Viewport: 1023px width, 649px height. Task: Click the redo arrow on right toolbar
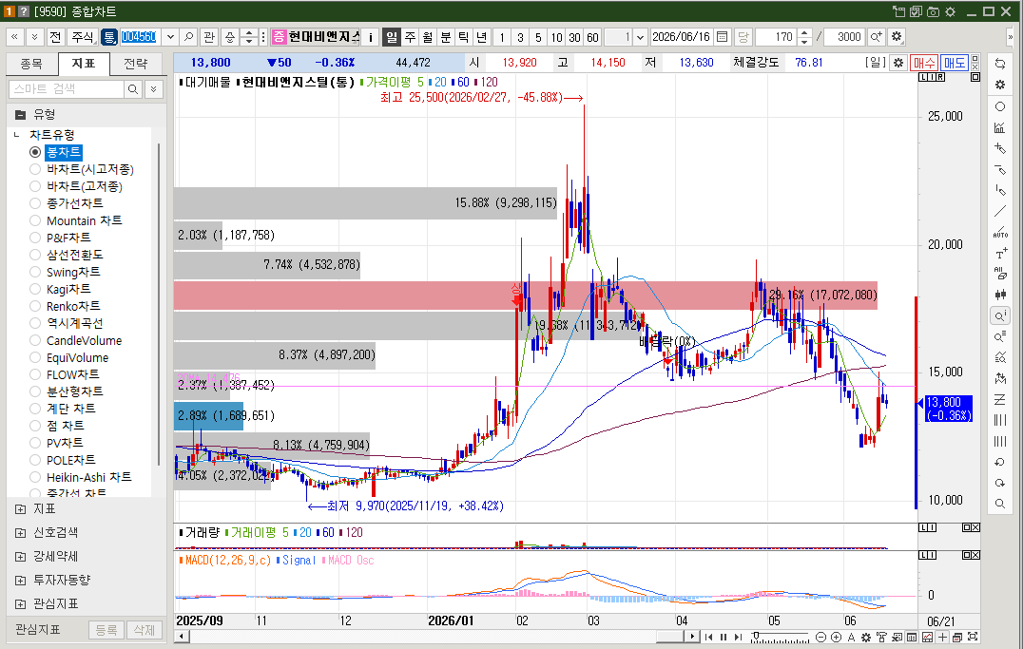[999, 483]
